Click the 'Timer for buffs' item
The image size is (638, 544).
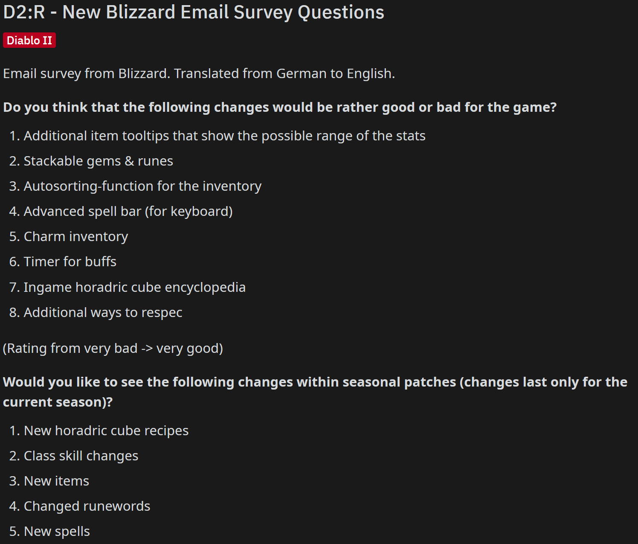tap(70, 262)
